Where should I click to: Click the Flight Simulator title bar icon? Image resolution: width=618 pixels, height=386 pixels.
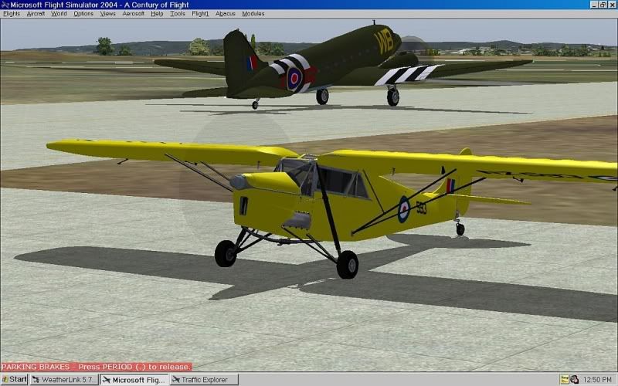pyautogui.click(x=5, y=5)
